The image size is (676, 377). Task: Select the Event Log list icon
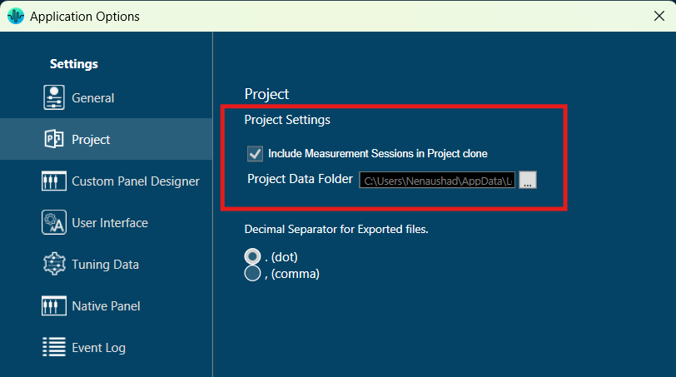(54, 347)
